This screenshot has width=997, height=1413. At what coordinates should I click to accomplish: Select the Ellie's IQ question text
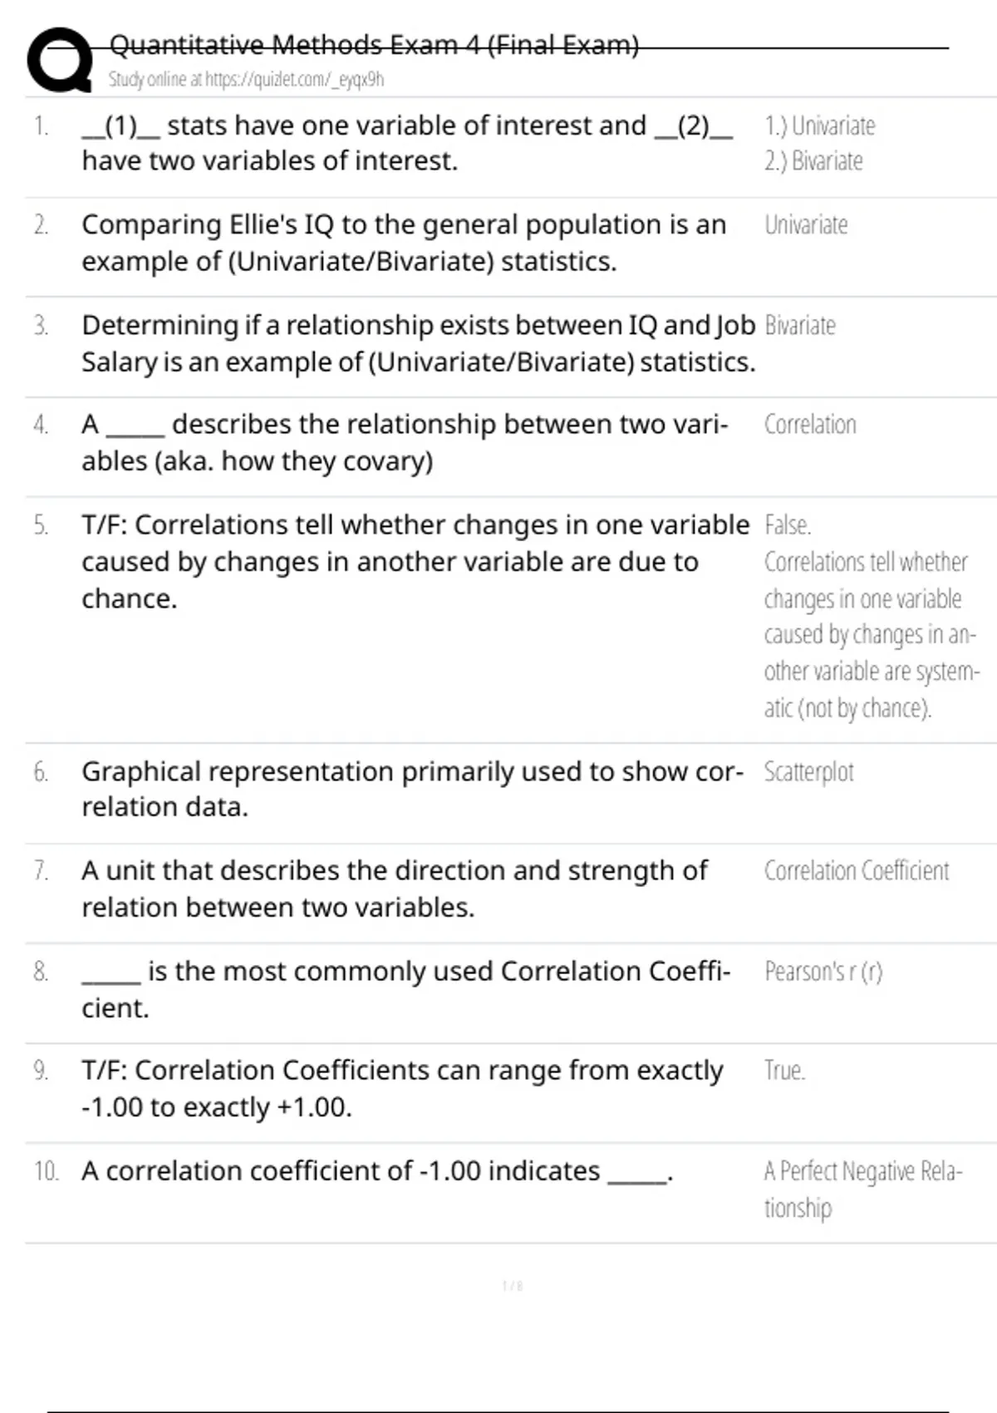click(x=404, y=243)
